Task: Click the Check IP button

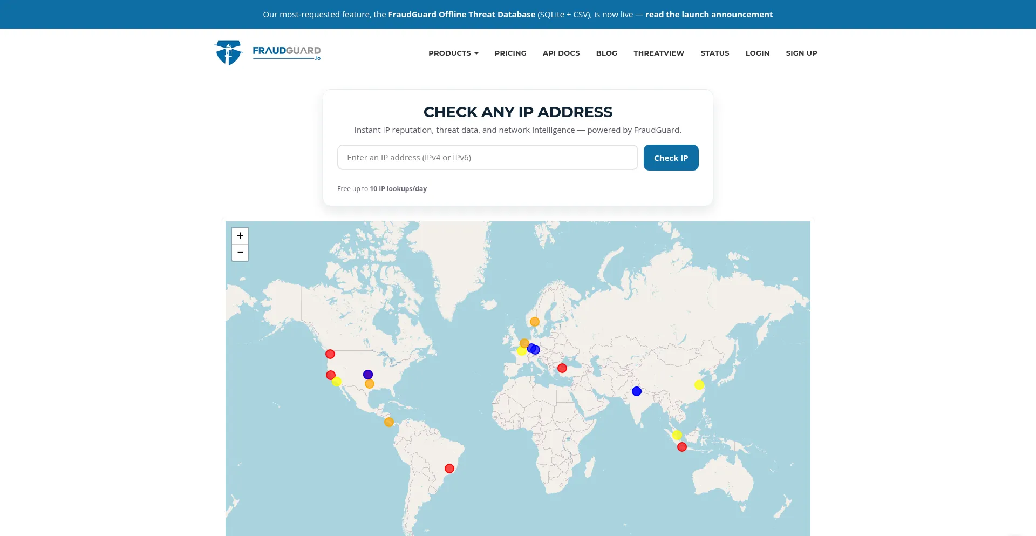Action: (671, 157)
